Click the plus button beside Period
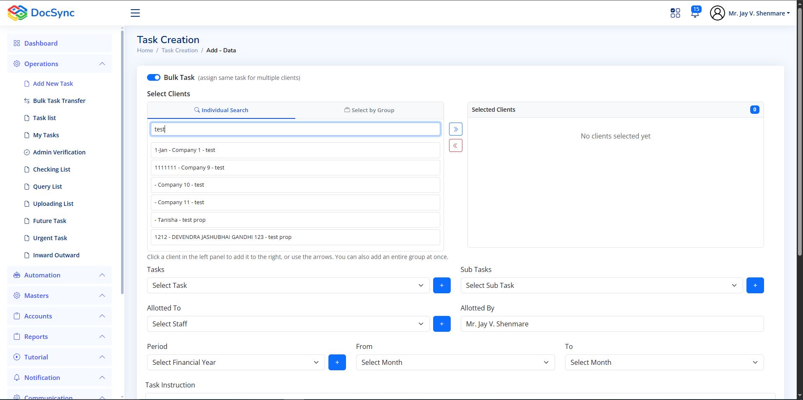The image size is (803, 400). click(x=337, y=362)
